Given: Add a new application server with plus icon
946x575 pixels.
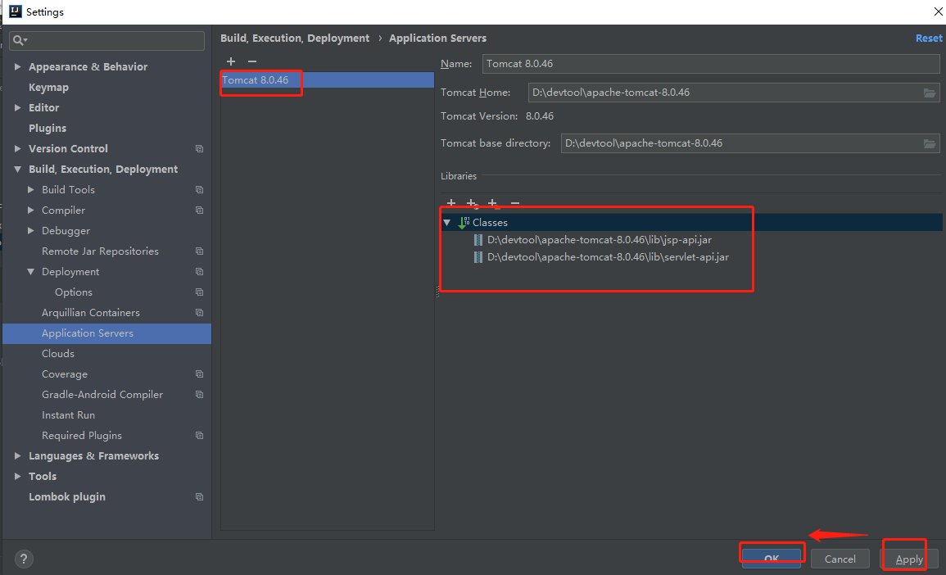Looking at the screenshot, I should click(230, 61).
